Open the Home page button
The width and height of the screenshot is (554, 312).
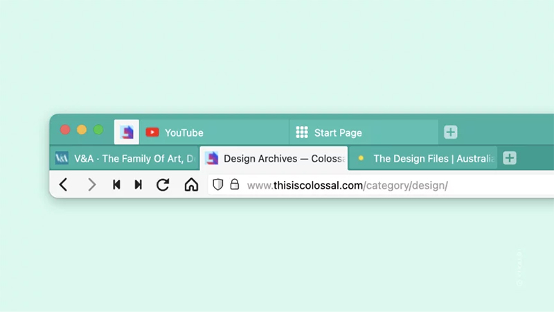(191, 184)
